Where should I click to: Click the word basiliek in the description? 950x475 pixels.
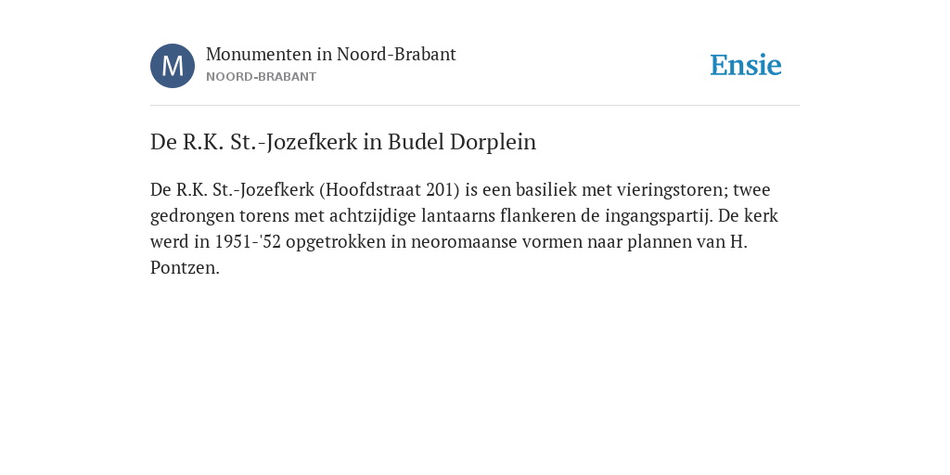point(546,189)
